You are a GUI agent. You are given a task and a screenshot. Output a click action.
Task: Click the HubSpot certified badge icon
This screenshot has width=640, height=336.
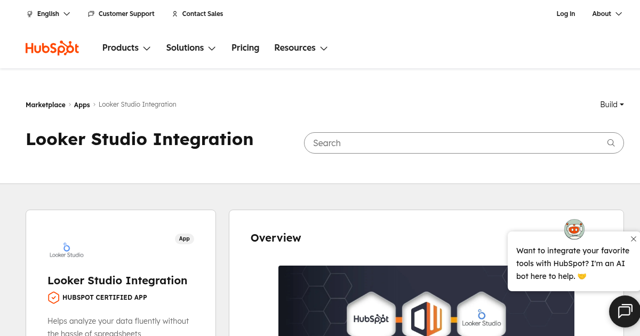pyautogui.click(x=53, y=298)
